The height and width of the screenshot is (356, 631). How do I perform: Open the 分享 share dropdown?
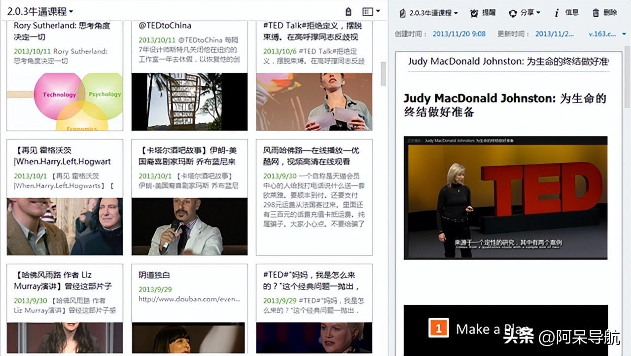(525, 13)
